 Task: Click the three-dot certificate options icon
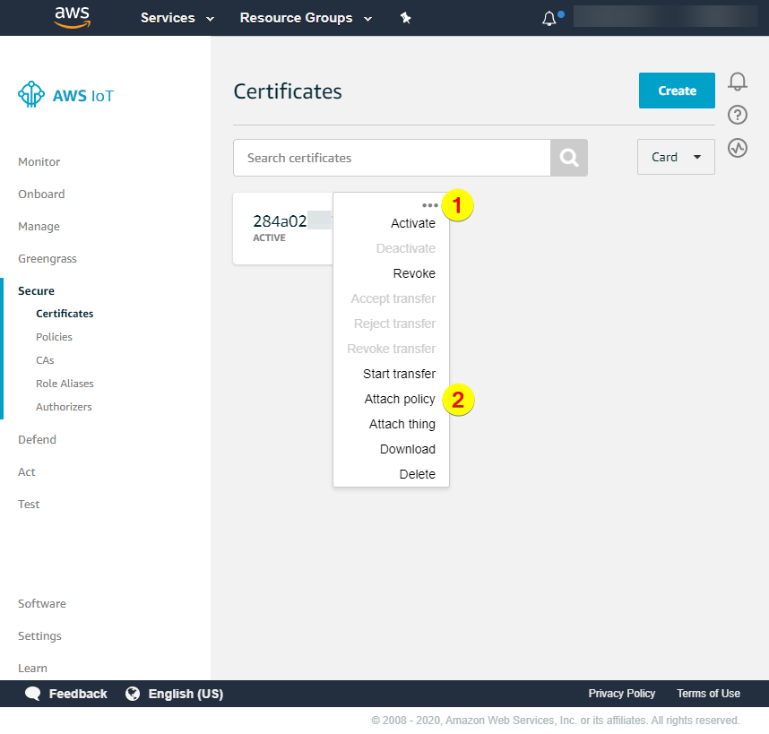click(x=430, y=205)
